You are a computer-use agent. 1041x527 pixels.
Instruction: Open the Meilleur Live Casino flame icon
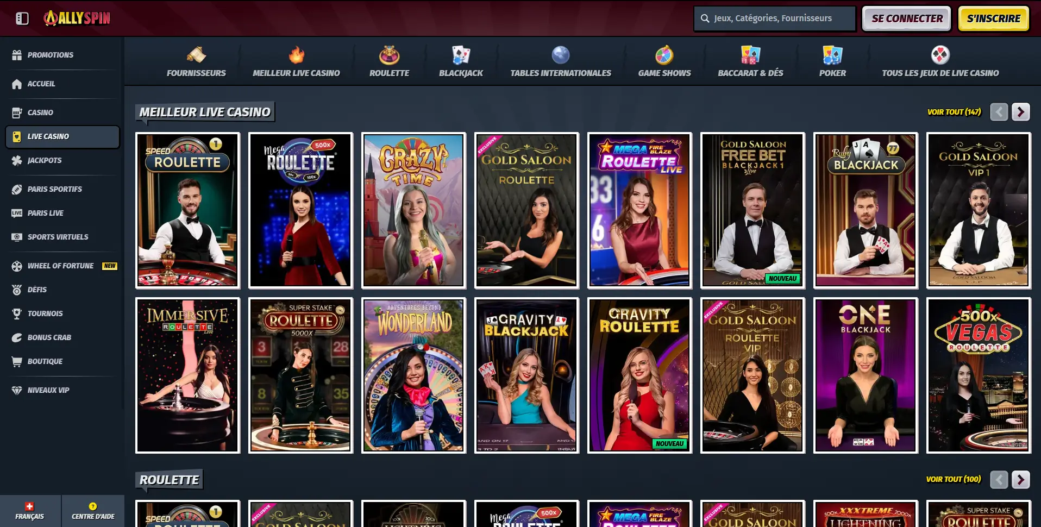296,55
